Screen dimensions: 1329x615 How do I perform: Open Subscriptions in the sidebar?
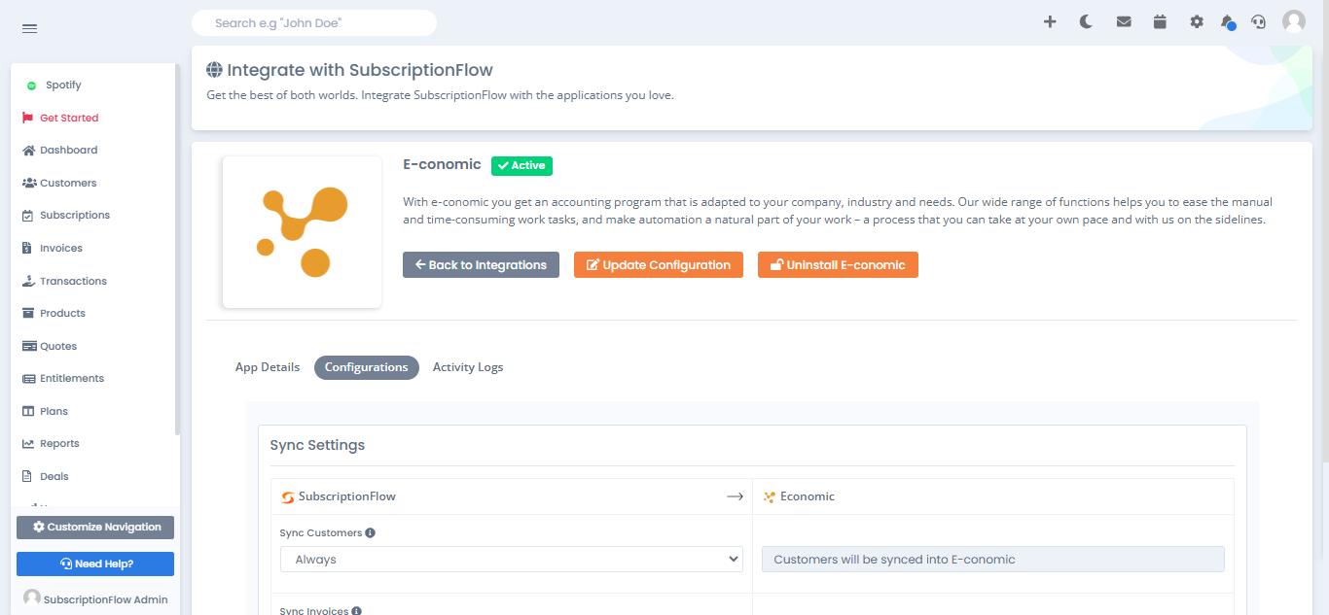tap(75, 215)
